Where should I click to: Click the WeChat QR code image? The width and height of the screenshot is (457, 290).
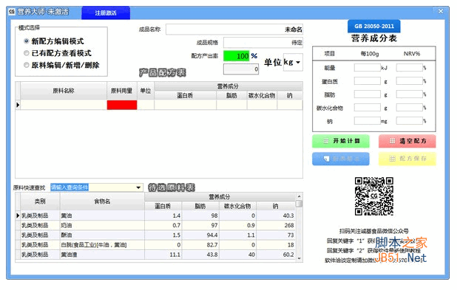[374, 196]
